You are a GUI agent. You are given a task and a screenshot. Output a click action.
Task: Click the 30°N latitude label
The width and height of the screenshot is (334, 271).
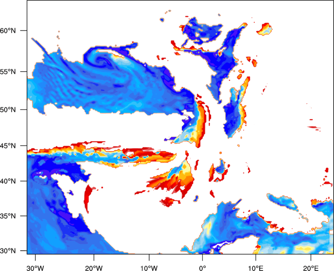click(x=8, y=251)
